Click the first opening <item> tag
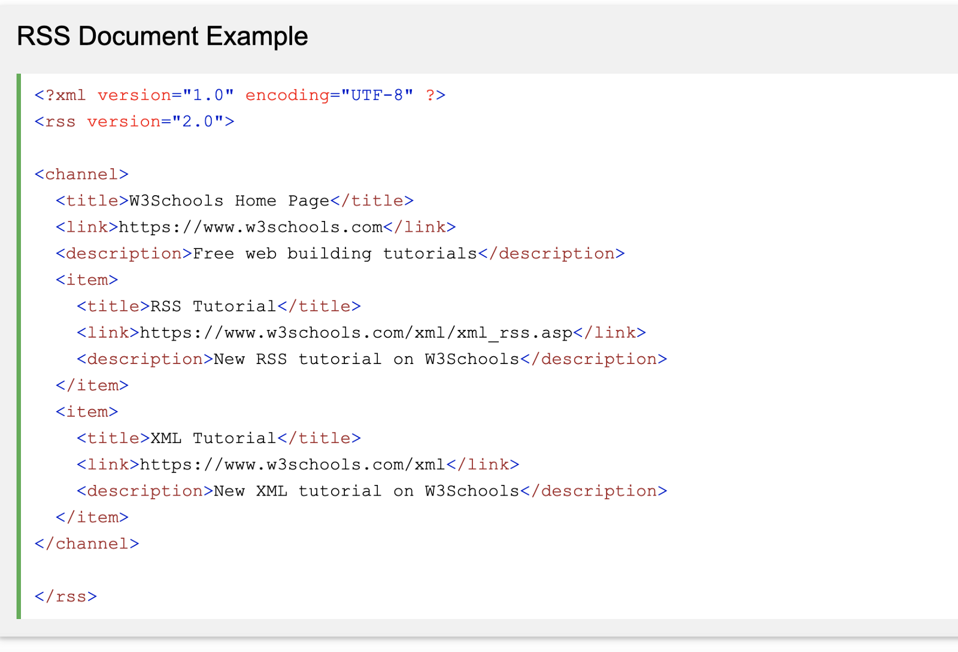 (x=87, y=280)
